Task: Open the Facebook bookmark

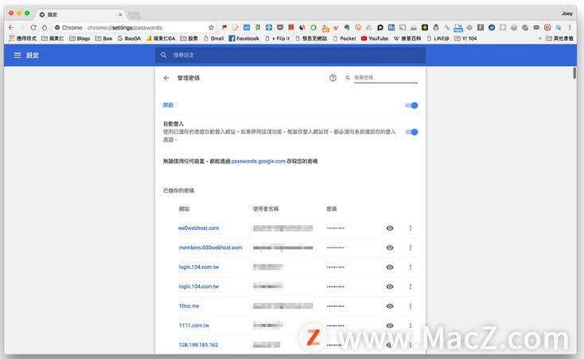Action: pos(244,38)
